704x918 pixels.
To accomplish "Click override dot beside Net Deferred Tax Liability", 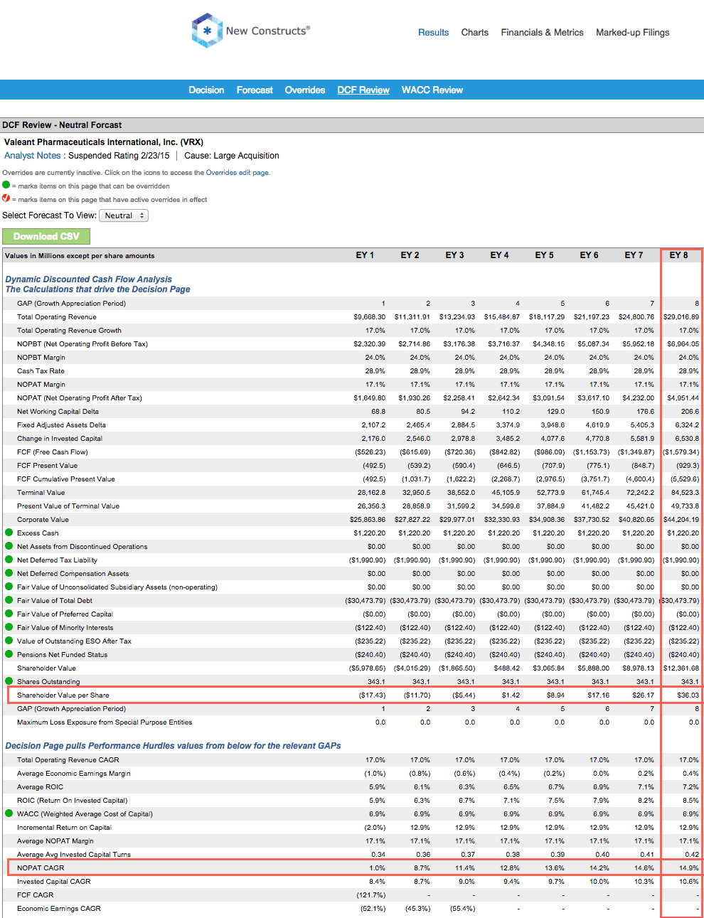I will pyautogui.click(x=9, y=560).
